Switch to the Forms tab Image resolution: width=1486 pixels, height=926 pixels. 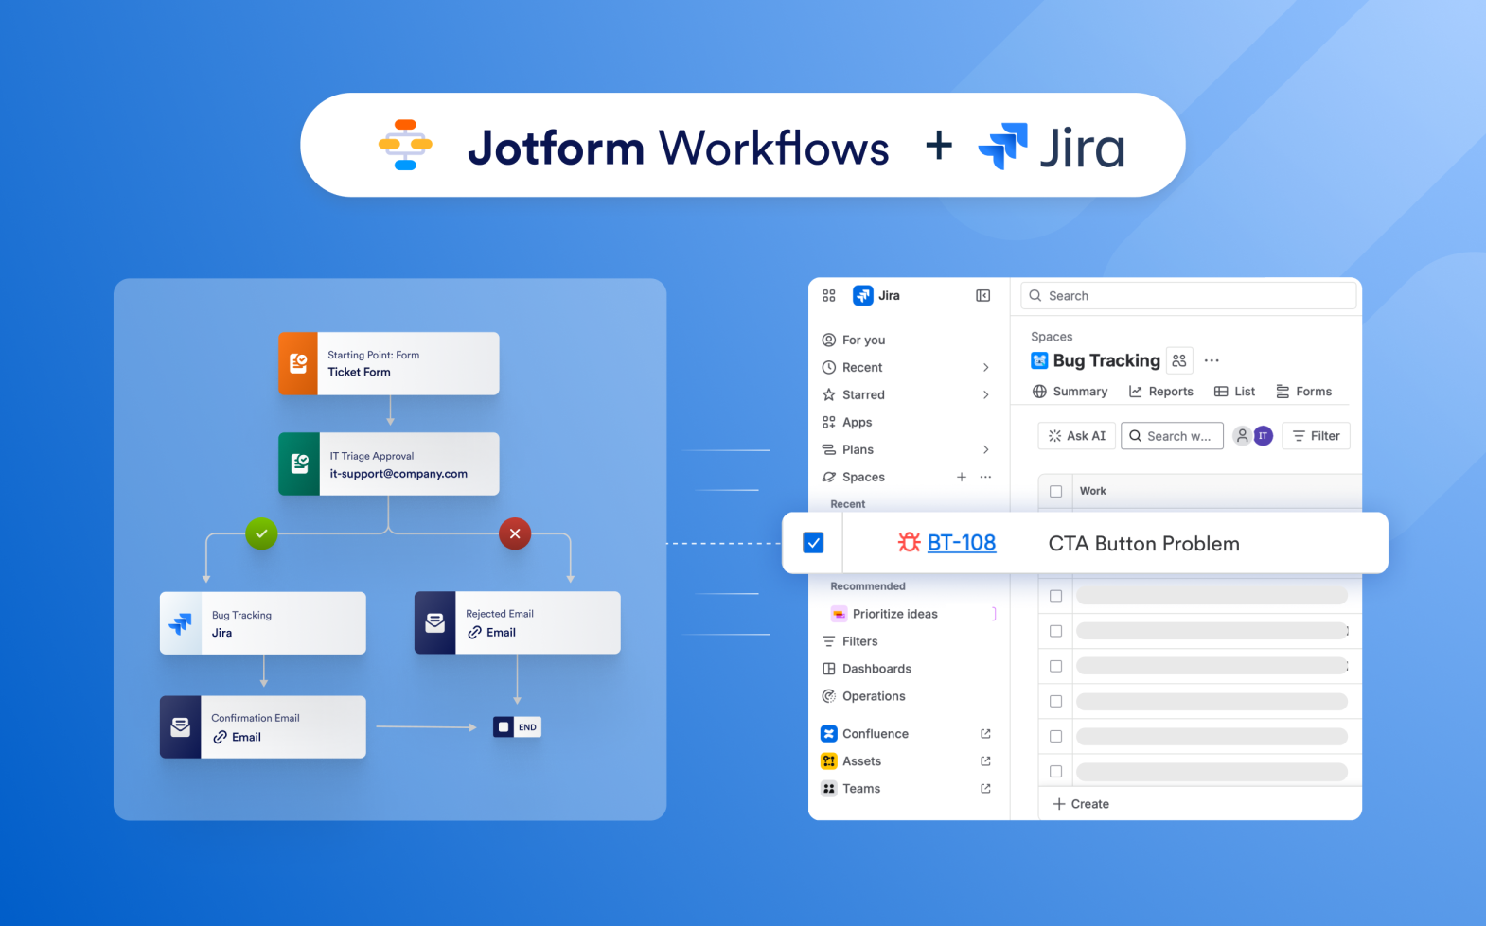pyautogui.click(x=1304, y=392)
